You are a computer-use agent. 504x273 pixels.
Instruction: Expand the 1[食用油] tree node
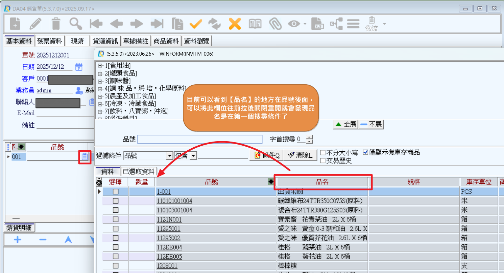pyautogui.click(x=100, y=66)
